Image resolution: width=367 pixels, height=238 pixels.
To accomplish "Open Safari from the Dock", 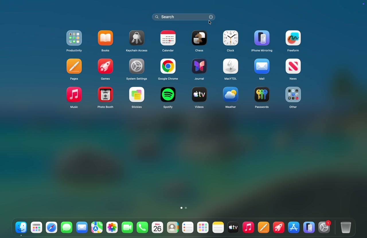I will [52, 227].
